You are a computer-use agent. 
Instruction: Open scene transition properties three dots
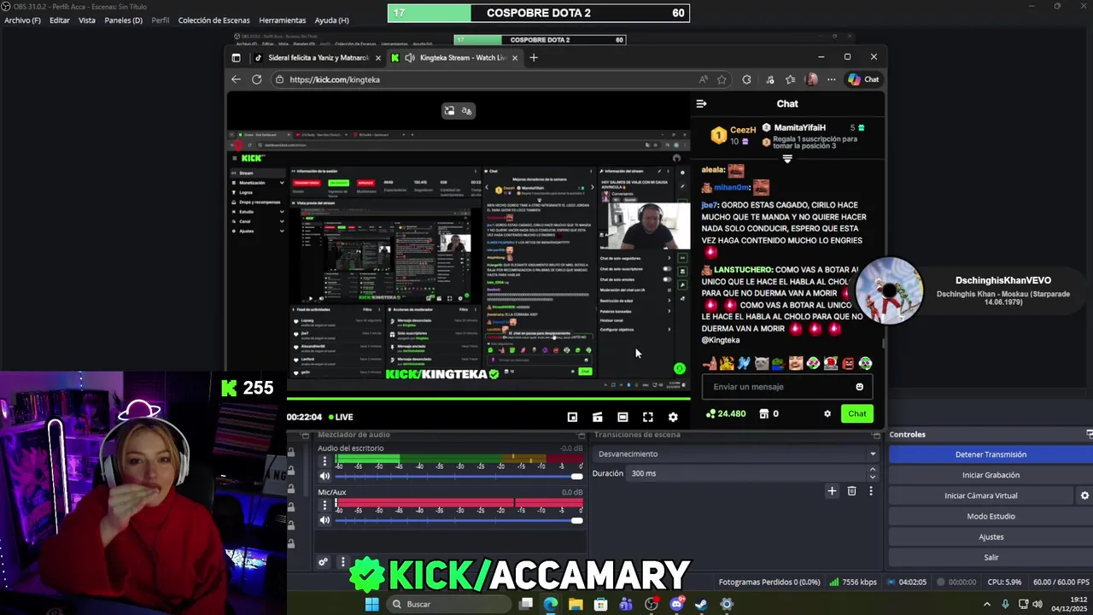click(871, 491)
